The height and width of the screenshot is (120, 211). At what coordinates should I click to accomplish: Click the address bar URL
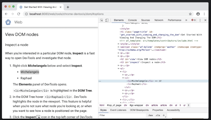[x=67, y=14]
